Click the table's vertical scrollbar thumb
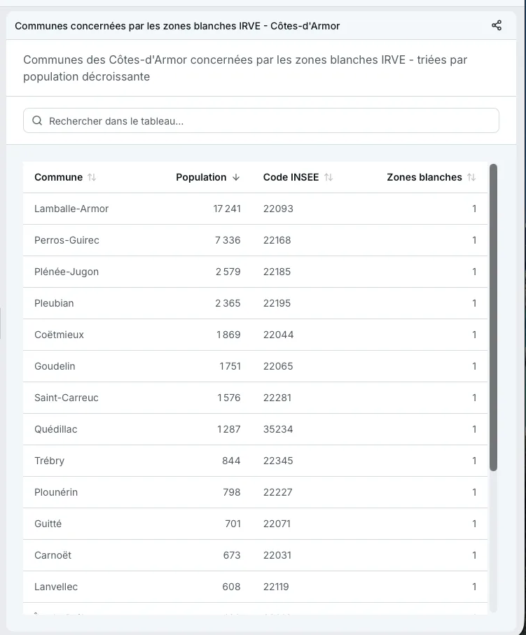This screenshot has width=526, height=635. tap(493, 318)
